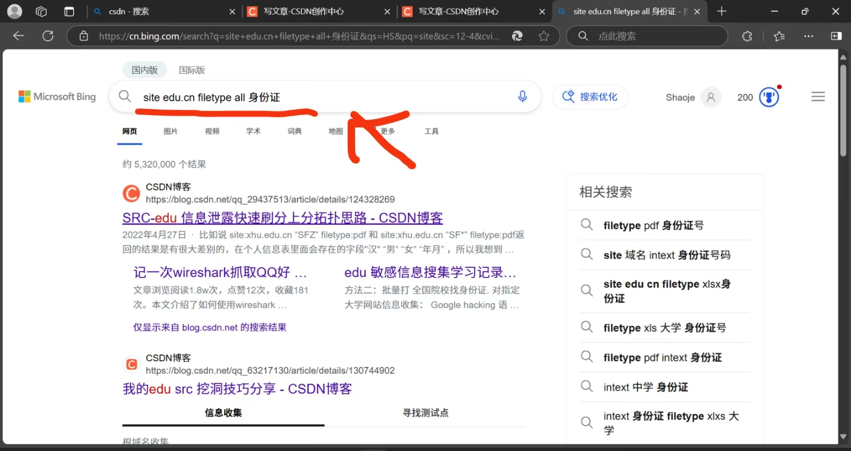The height and width of the screenshot is (451, 851).
Task: Open the Edge Copilot swirl icon in the address bar
Action: [517, 36]
